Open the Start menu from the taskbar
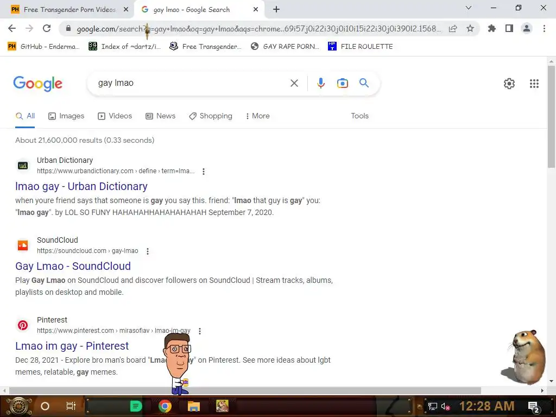Screen dimensions: 556x417 [x=18, y=406]
